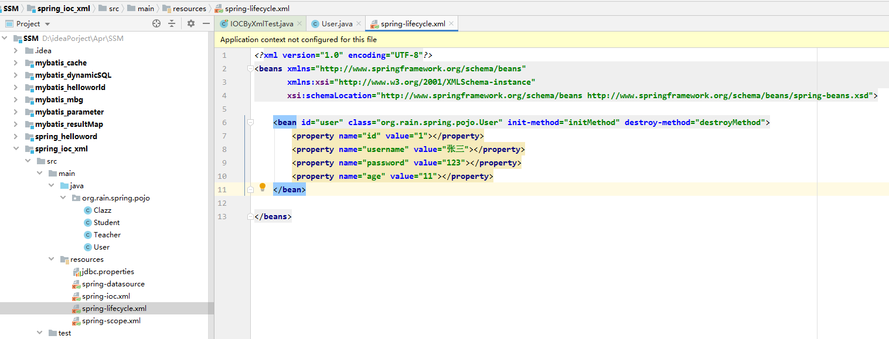The height and width of the screenshot is (339, 889).
Task: Expand the mybatis_helloworld module
Action: (x=16, y=88)
